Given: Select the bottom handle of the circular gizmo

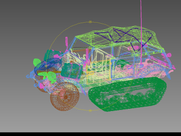Looking at the screenshot, I should point(90,111).
